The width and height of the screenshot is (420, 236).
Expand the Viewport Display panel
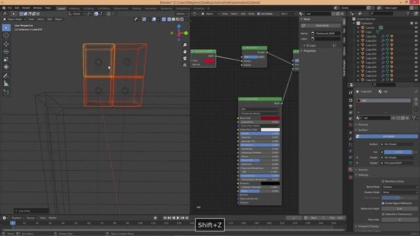[368, 226]
